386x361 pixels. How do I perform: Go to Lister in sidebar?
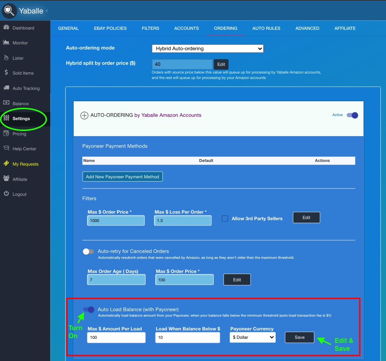[18, 58]
